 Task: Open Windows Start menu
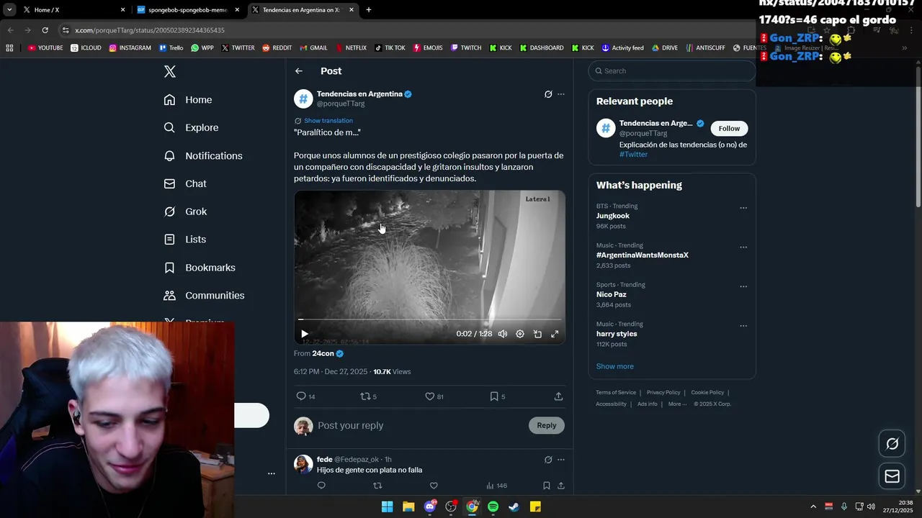pyautogui.click(x=387, y=506)
